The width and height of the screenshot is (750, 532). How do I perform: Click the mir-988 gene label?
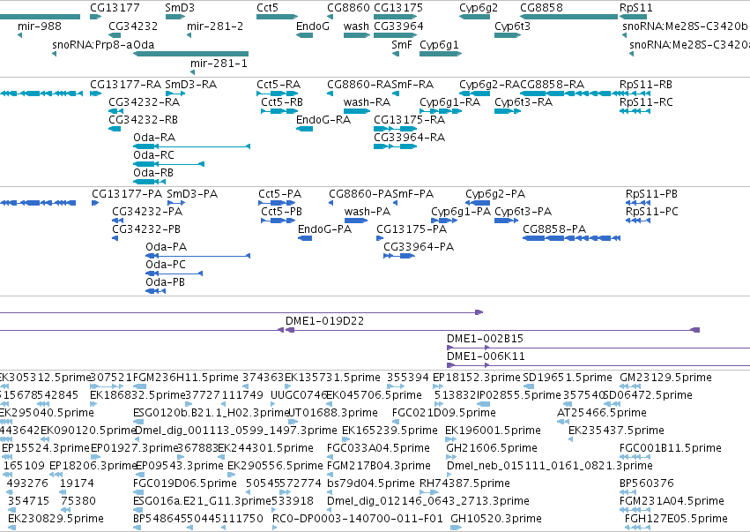click(x=40, y=26)
